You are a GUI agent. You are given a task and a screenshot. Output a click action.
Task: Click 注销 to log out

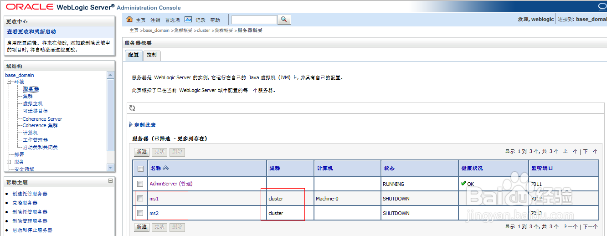coord(155,20)
